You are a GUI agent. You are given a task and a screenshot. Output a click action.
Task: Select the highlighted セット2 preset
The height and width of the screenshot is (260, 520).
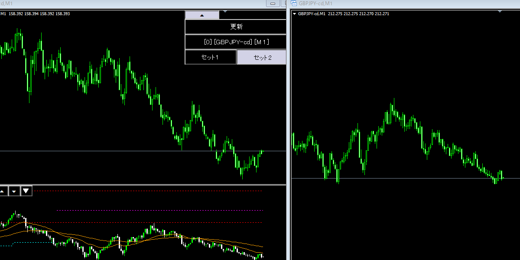click(x=262, y=57)
